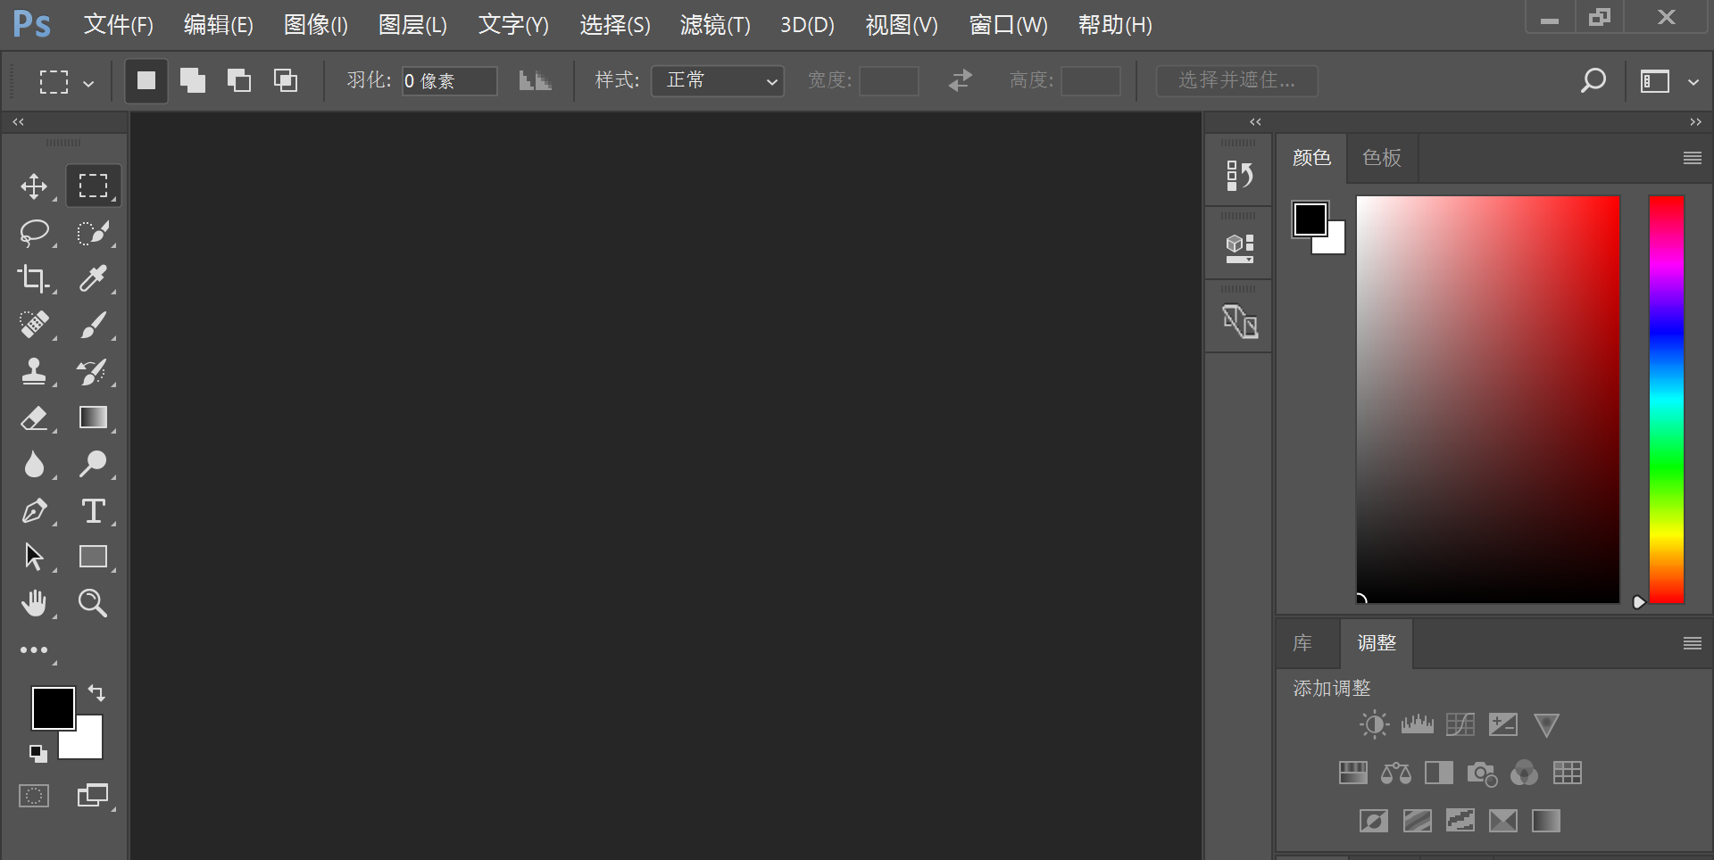
Task: Select the Horizontal Type tool
Action: click(x=93, y=510)
